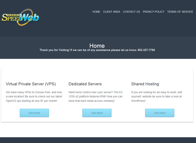View the PRIVACY POLICY link
Viewport: 196px width, 143px height.
tap(153, 12)
